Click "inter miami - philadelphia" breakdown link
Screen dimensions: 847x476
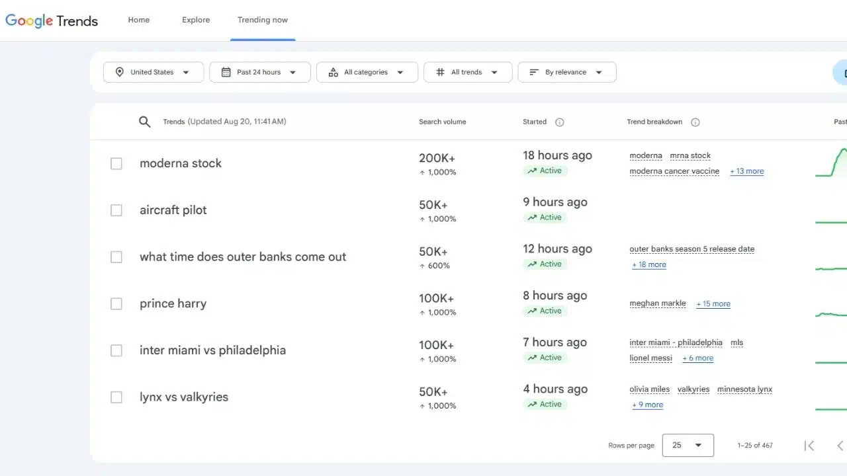click(x=676, y=342)
